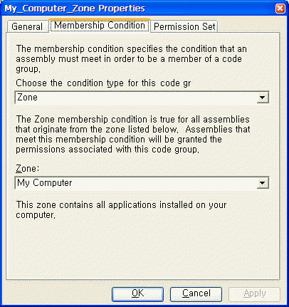The height and width of the screenshot is (307, 289).
Task: Click the blank area left of the OK button
Action: pyautogui.click(x=57, y=294)
